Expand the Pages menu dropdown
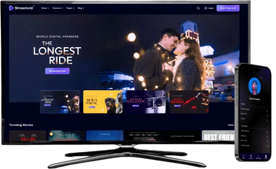276x169 pixels. pos(70,8)
